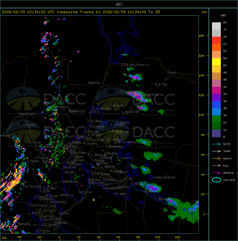238x241 pixels.
Task: Click the pink bip arrow in legend
Action: [x=216, y=165]
